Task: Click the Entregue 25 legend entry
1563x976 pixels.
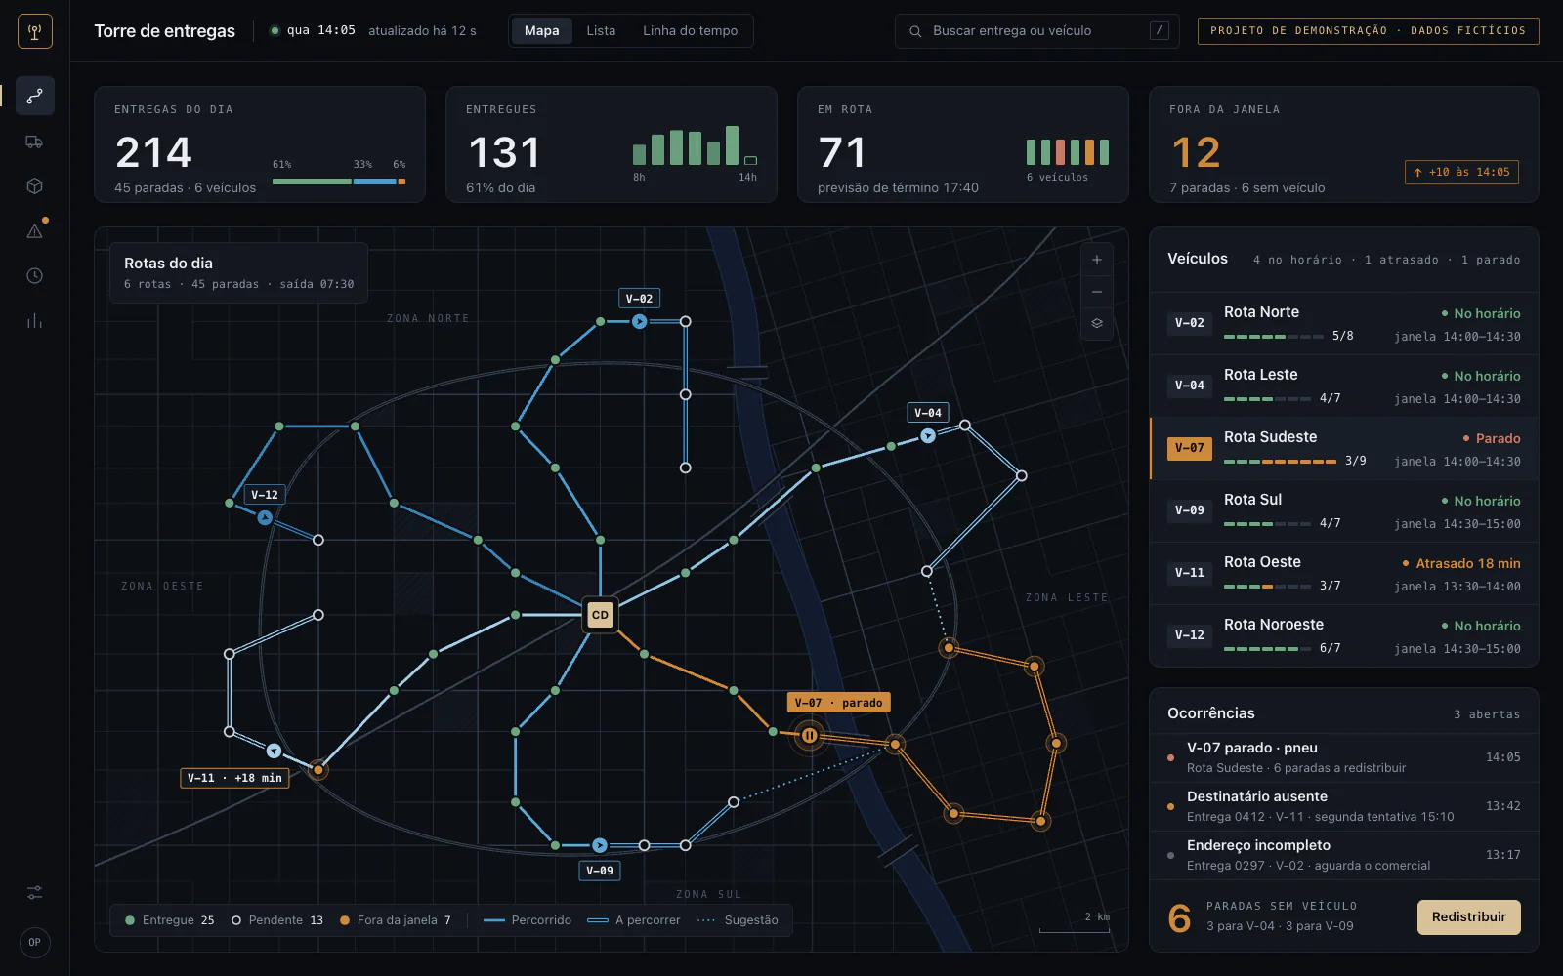Action: click(x=170, y=920)
